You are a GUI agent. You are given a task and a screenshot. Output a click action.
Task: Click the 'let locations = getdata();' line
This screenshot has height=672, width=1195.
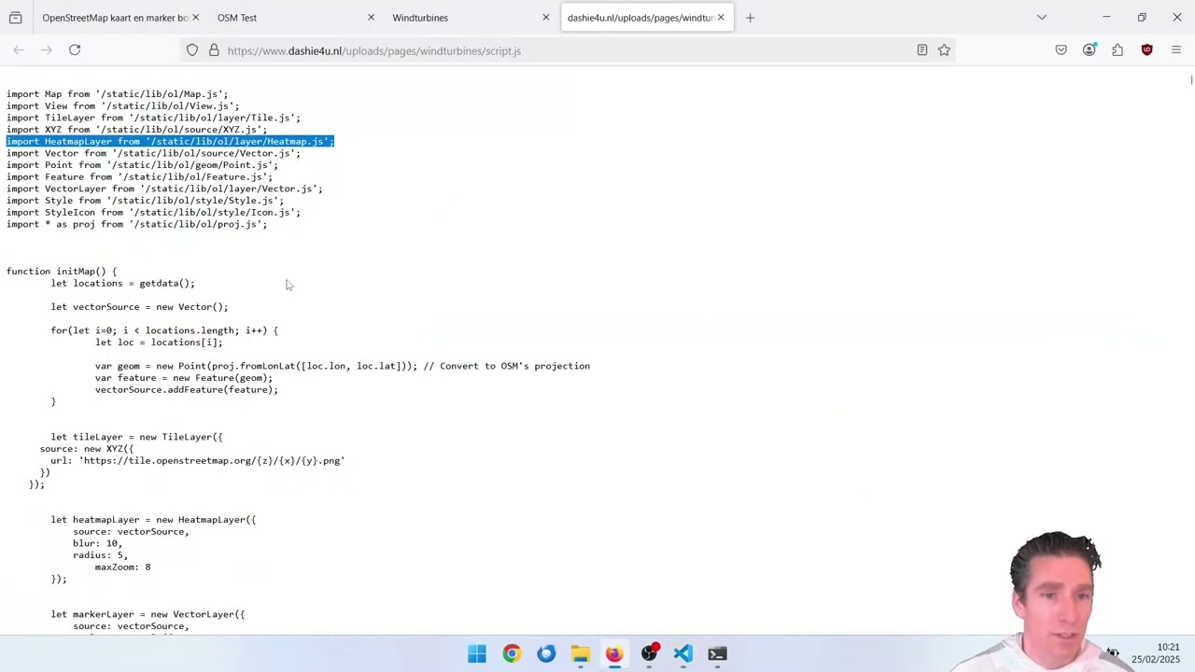tap(123, 283)
